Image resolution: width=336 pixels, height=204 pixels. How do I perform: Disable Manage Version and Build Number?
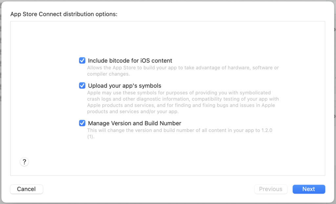[x=82, y=123]
